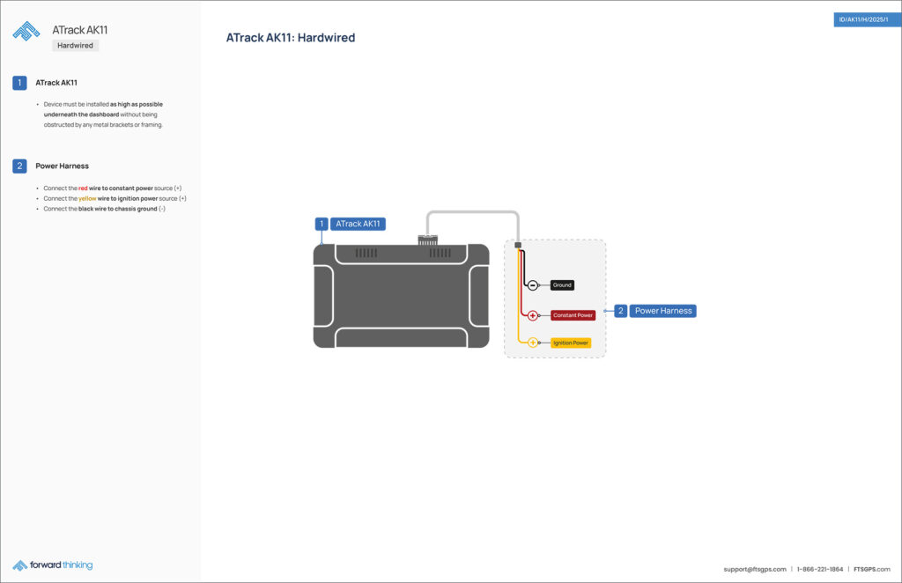902x583 pixels.
Task: Click the FTSGPS.com website link
Action: point(871,569)
